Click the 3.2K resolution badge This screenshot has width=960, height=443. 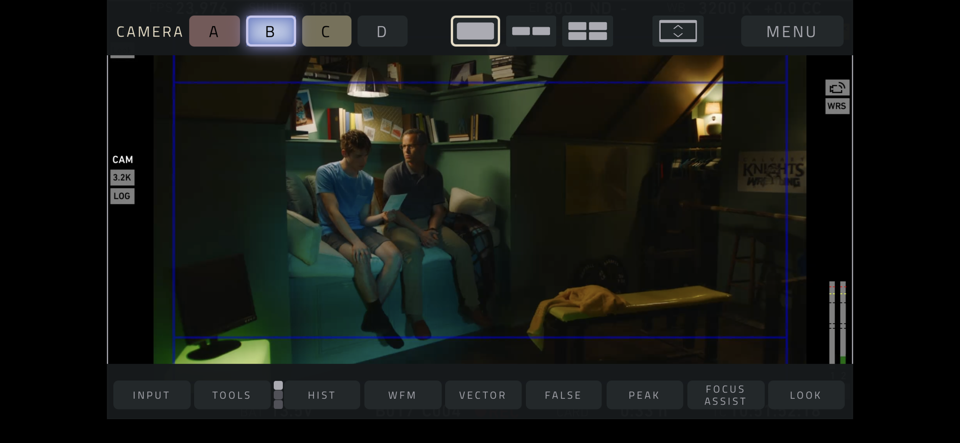click(122, 178)
